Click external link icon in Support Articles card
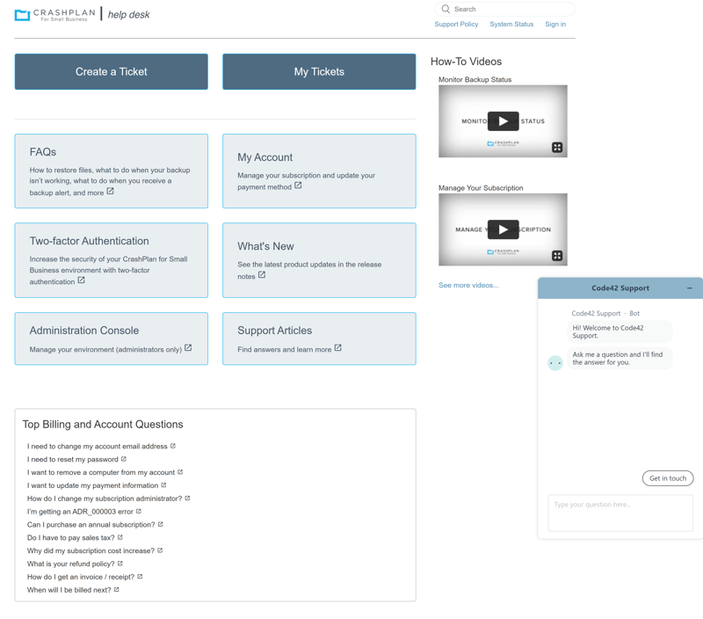The height and width of the screenshot is (619, 703). [x=338, y=347]
